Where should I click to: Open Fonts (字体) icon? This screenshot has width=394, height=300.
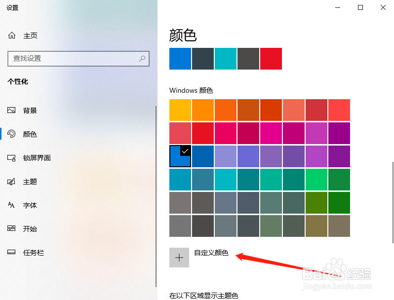point(12,205)
